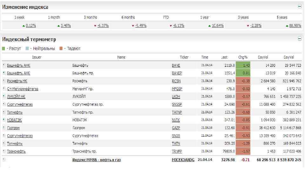Click the small icon beside Газпром row

point(4,128)
